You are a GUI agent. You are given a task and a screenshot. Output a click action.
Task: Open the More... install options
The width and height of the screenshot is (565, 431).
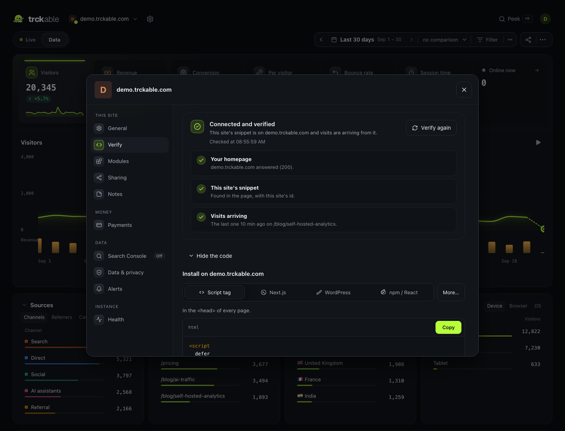click(x=451, y=292)
